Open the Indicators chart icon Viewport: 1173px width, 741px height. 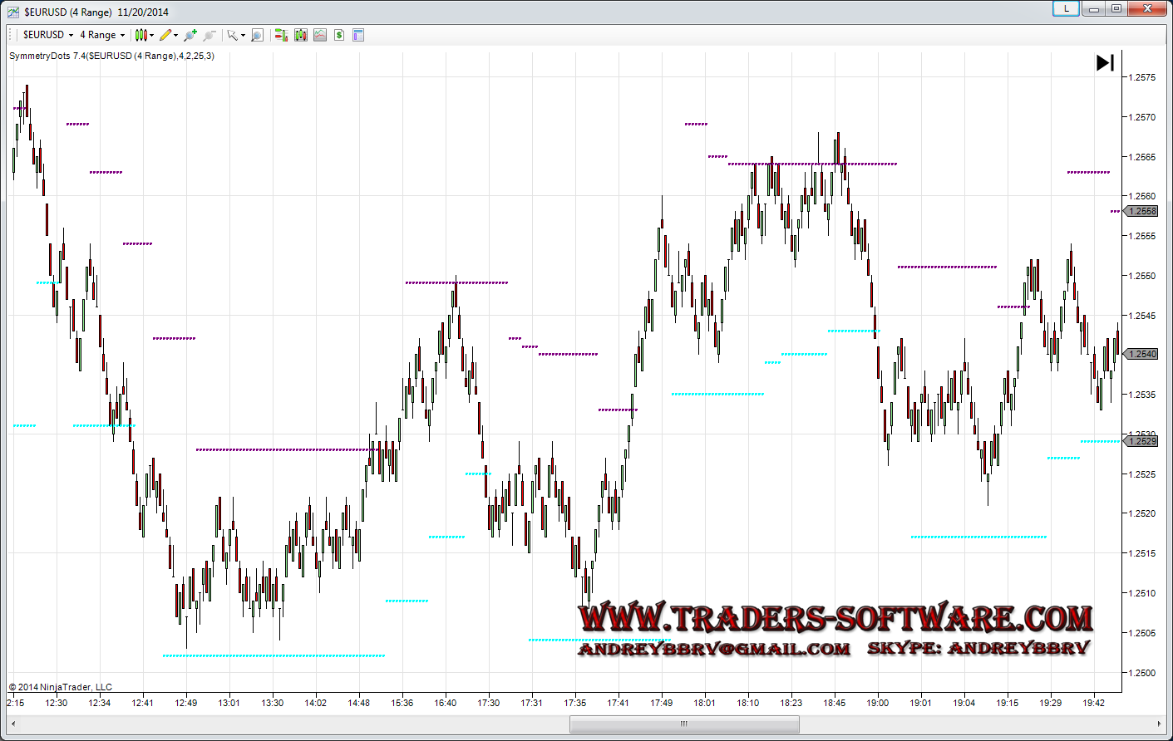tap(320, 35)
